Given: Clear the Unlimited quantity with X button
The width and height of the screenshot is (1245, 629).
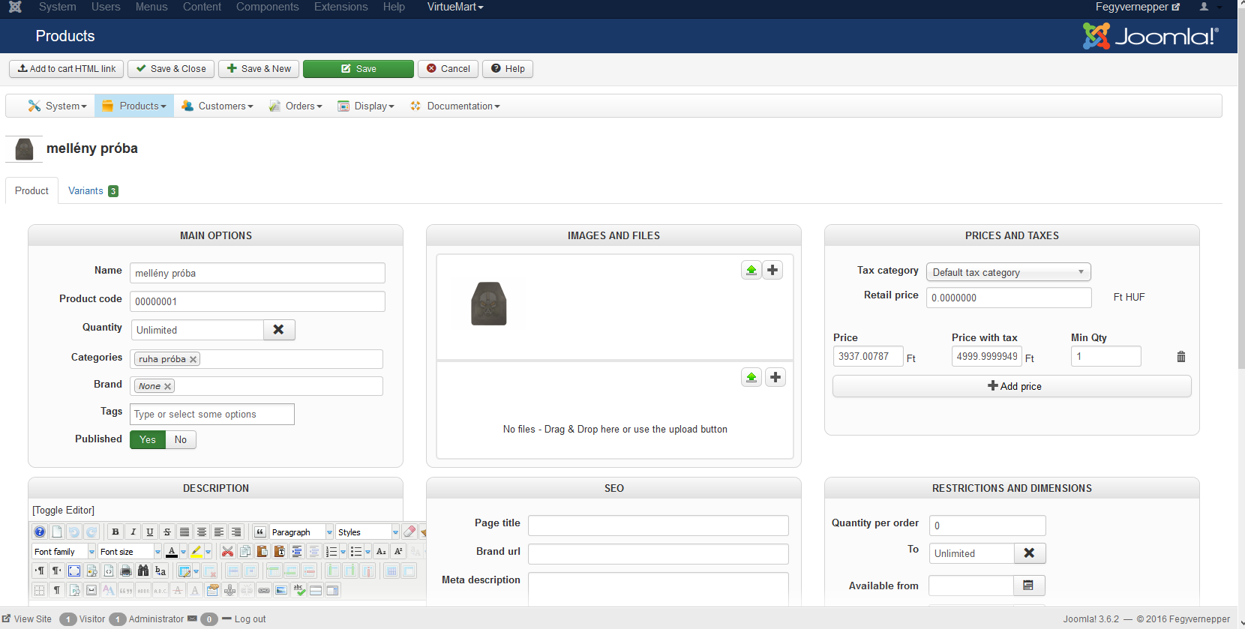Looking at the screenshot, I should pos(279,330).
